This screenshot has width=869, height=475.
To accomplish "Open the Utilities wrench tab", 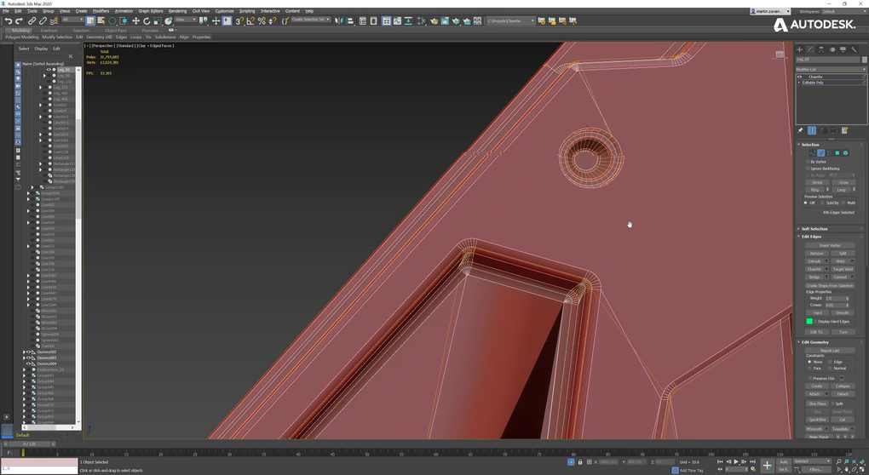I will pyautogui.click(x=855, y=49).
